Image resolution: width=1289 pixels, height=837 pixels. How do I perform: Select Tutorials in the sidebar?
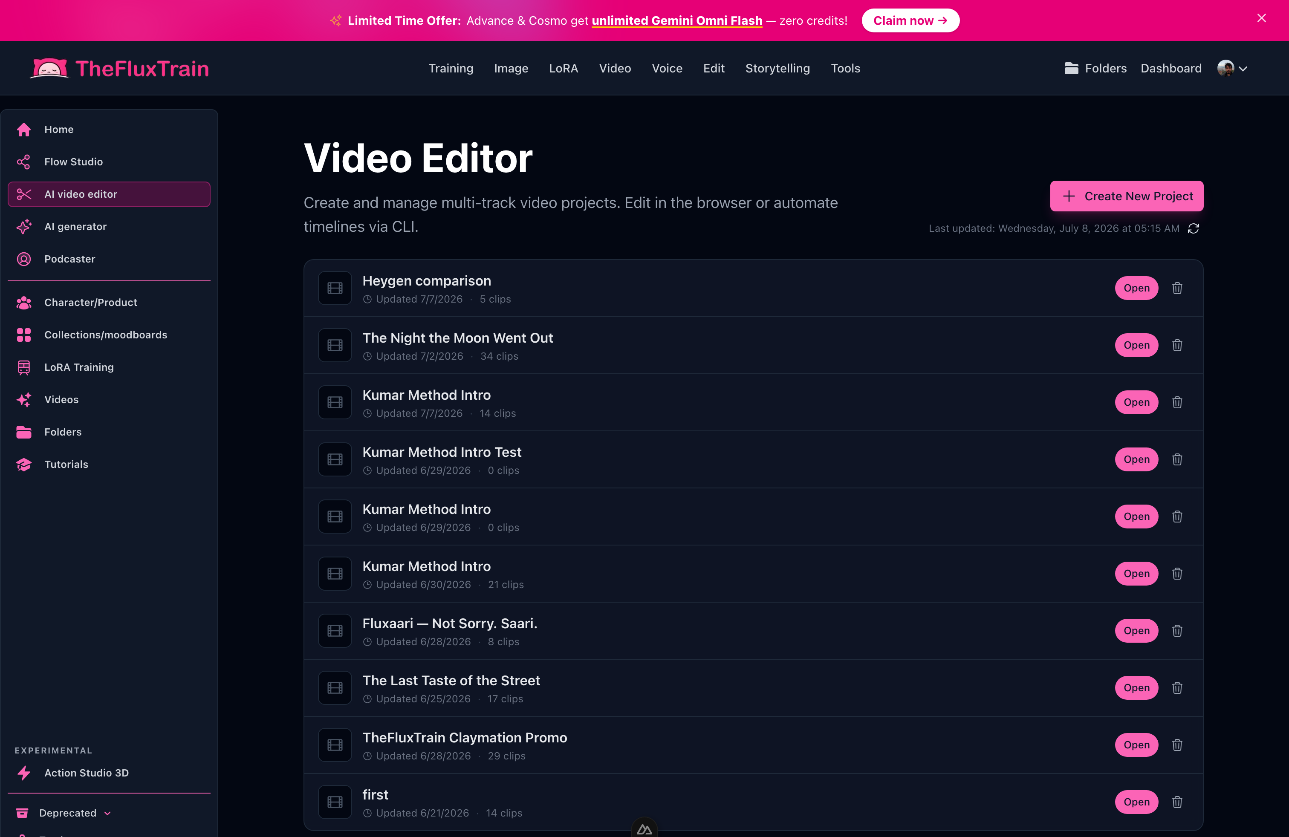(109, 465)
